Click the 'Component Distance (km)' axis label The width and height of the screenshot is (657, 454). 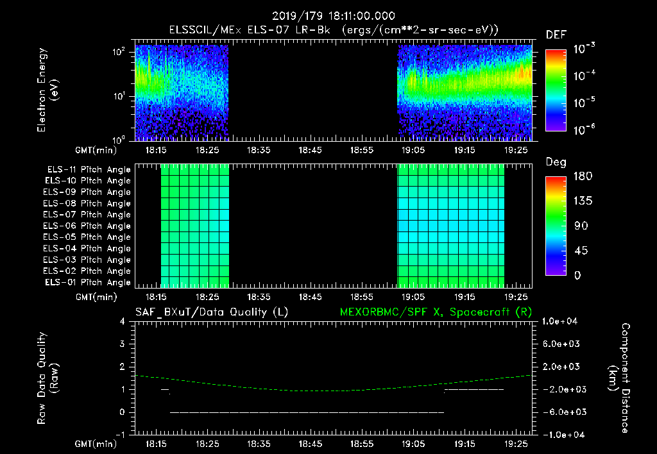619,378
